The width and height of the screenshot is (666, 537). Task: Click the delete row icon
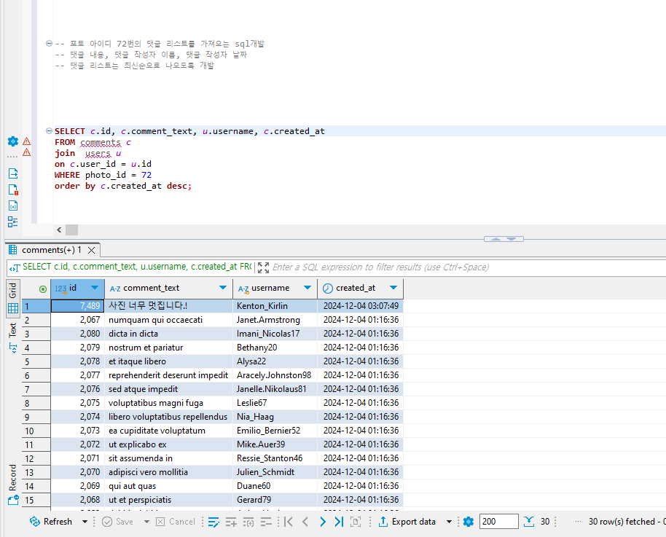coord(266,522)
